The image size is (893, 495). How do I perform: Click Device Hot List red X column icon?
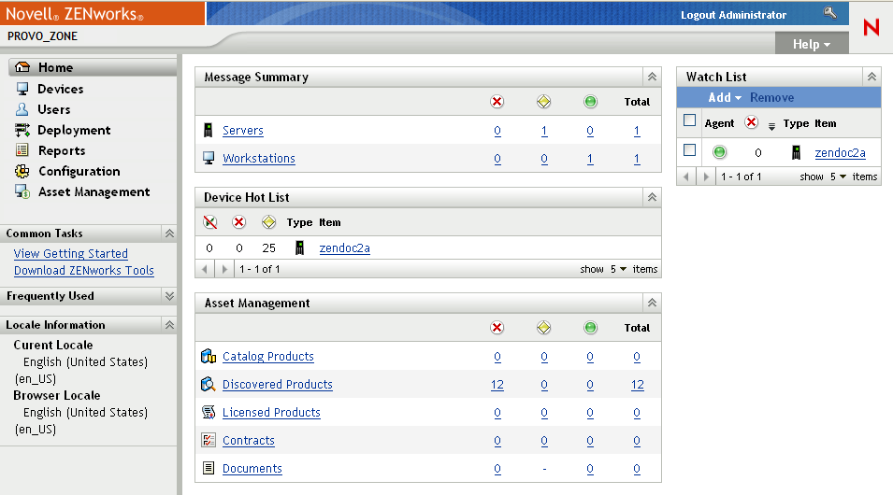point(238,222)
